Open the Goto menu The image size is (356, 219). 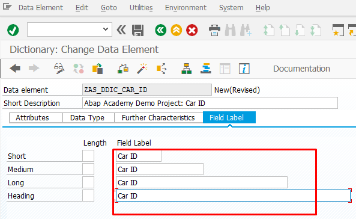pyautogui.click(x=109, y=8)
